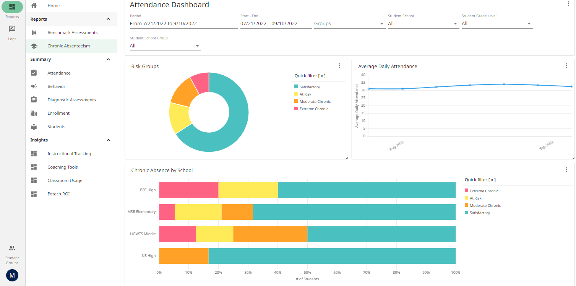The height and width of the screenshot is (286, 576).
Task: Click the Instructional Tracking insights icon
Action: click(34, 153)
